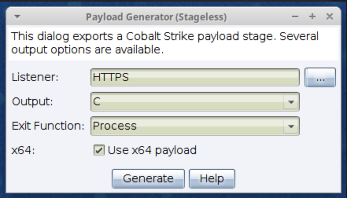Click the "Output:" label
This screenshot has width=347, height=198.
click(32, 102)
